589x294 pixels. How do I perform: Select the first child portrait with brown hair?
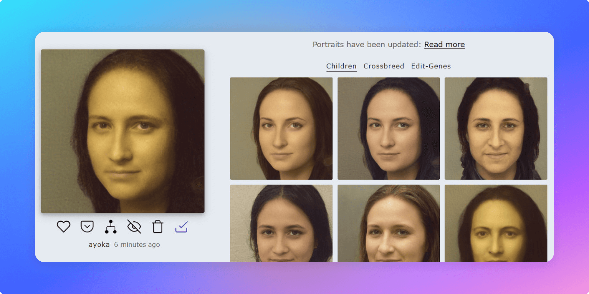click(x=281, y=128)
